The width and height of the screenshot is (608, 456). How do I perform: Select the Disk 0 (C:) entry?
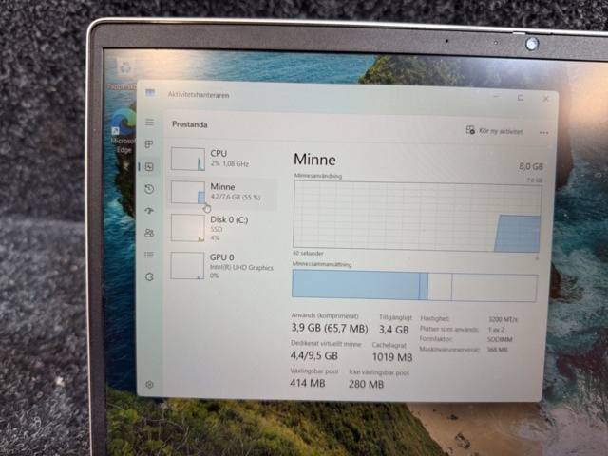coord(222,228)
